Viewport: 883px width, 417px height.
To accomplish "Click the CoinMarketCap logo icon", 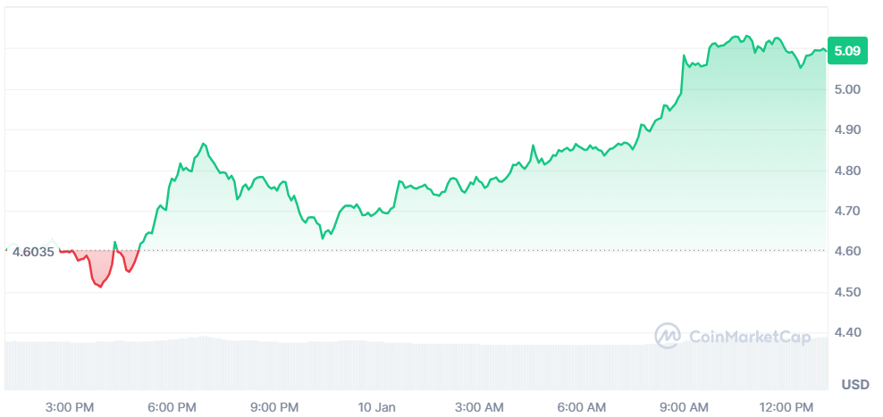I will tap(668, 336).
